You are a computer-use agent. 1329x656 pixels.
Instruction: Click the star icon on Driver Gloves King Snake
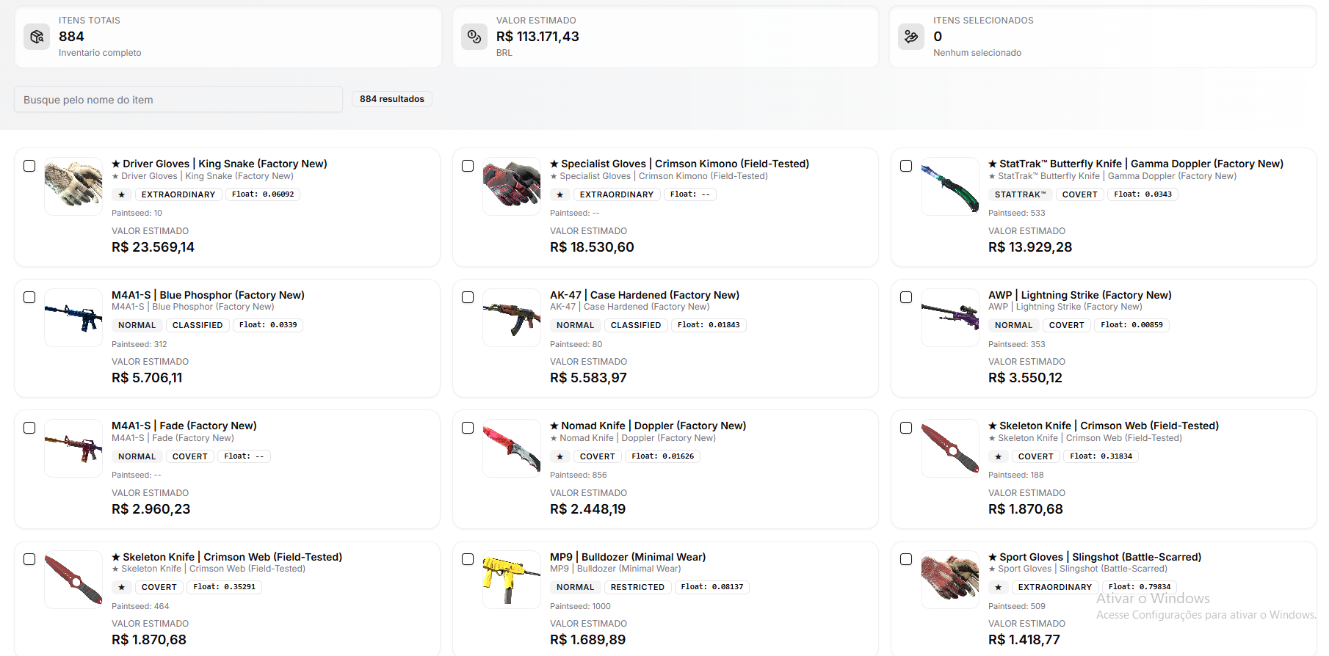[x=121, y=194]
